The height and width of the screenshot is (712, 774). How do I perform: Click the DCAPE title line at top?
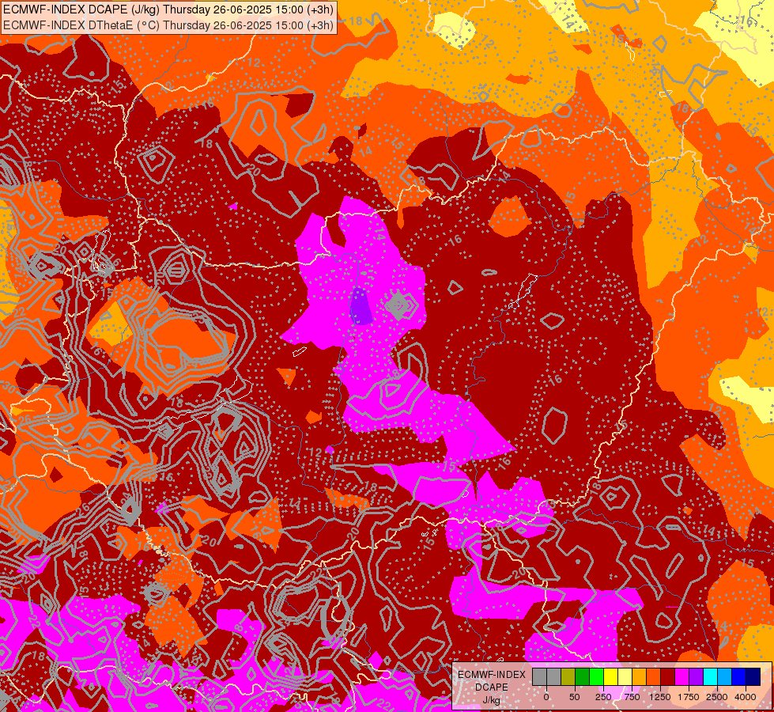tap(168, 9)
